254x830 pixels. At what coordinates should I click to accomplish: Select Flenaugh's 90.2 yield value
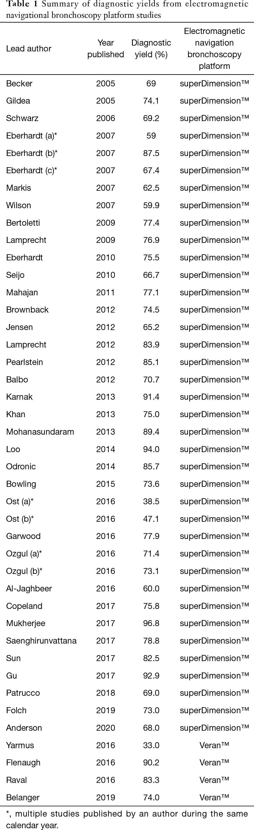151,763
